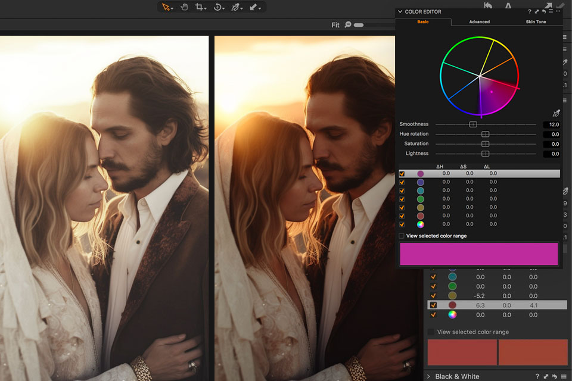This screenshot has width=572, height=381.
Task: Click the 6.3 hue value in docked list
Action: (x=480, y=305)
